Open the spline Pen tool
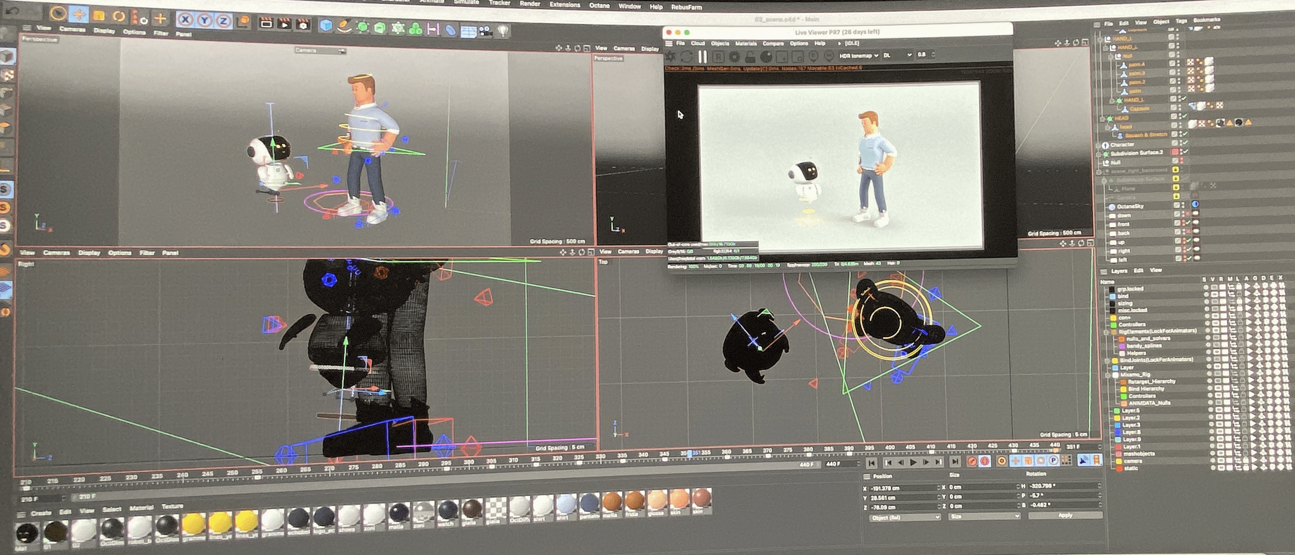The height and width of the screenshot is (555, 1295). point(344,26)
